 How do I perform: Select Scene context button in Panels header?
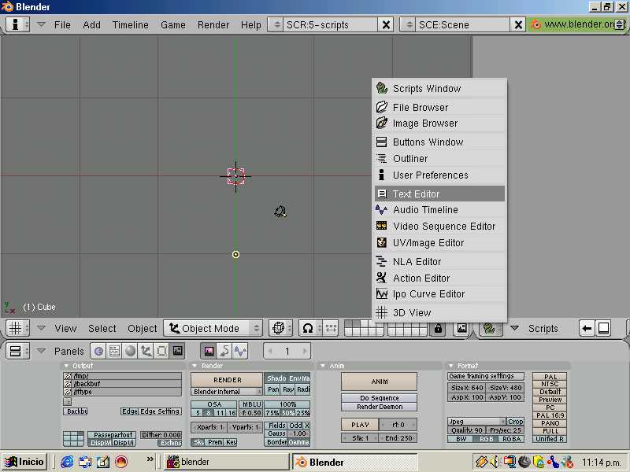[177, 351]
